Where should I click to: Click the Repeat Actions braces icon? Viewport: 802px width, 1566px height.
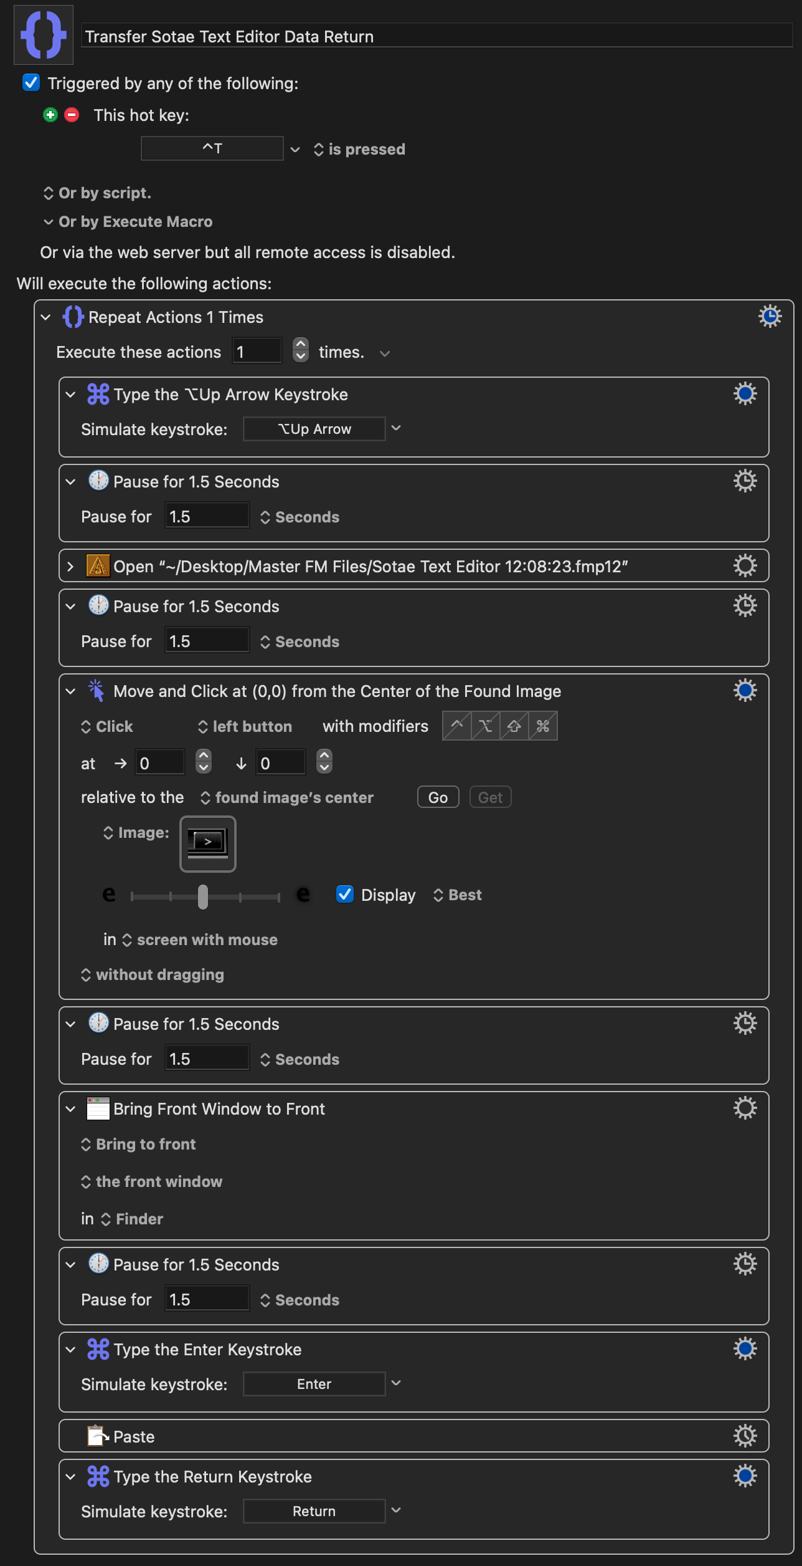(73, 317)
